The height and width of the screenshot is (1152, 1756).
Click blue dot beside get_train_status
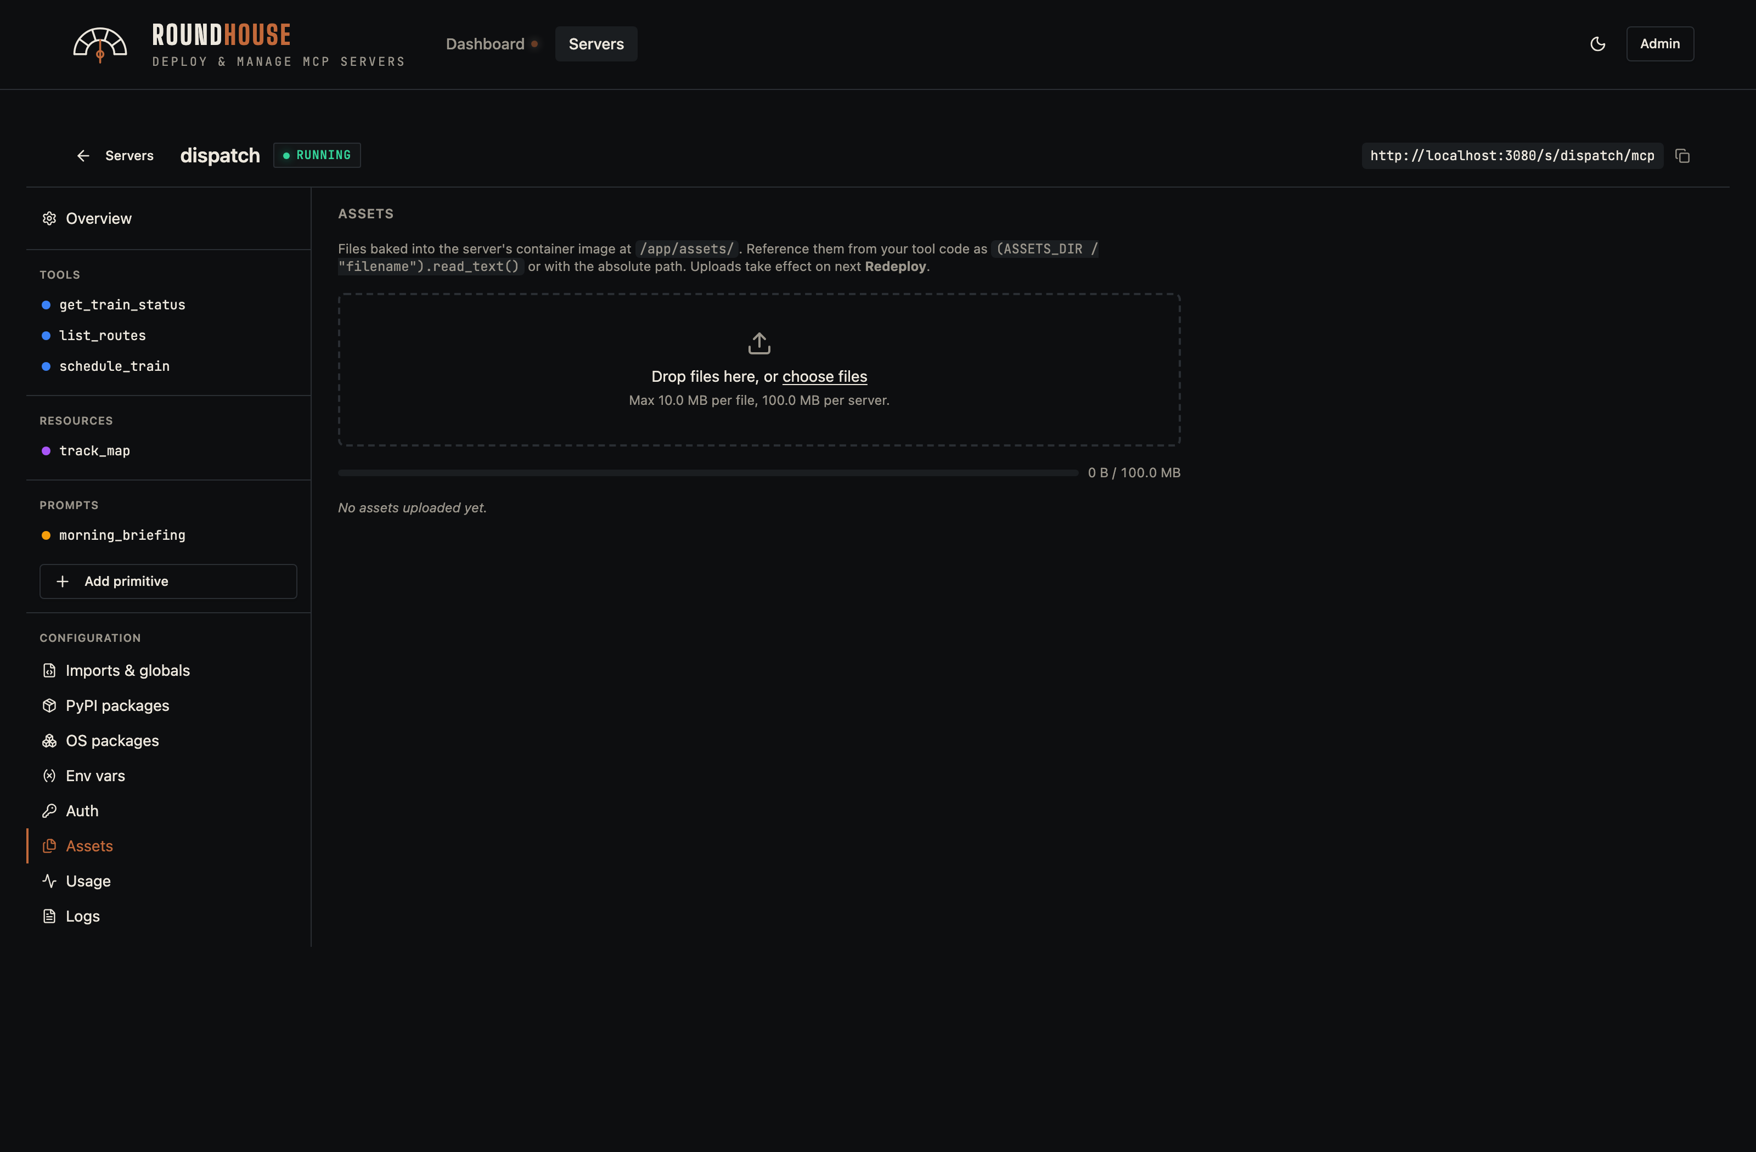(46, 304)
